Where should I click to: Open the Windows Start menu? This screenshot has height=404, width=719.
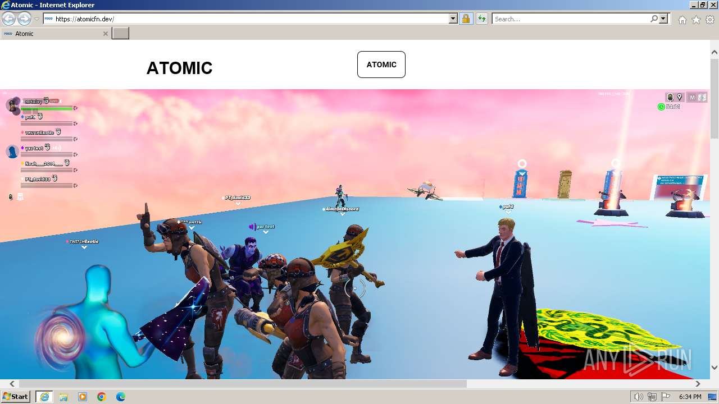(16, 397)
